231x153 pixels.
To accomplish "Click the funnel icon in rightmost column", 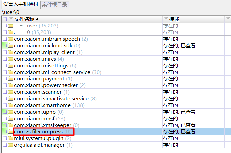I will pyautogui.click(x=228, y=19).
